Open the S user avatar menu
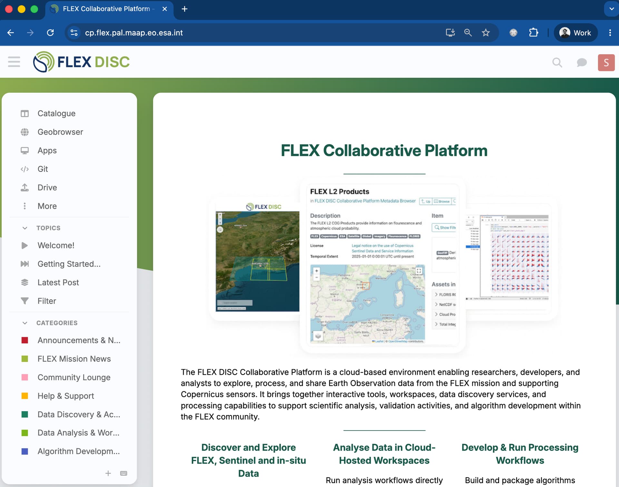The height and width of the screenshot is (487, 619). click(x=606, y=62)
